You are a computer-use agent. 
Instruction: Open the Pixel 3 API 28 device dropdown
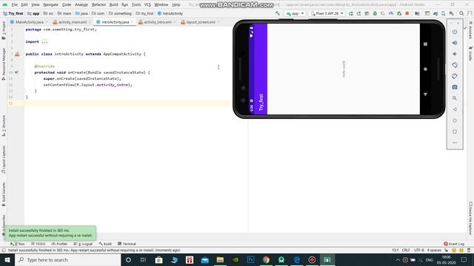pos(327,13)
